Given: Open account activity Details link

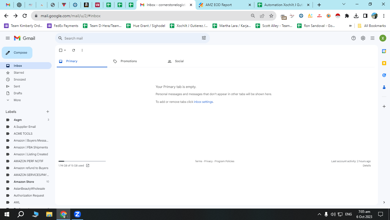Looking at the screenshot, I should (367, 166).
